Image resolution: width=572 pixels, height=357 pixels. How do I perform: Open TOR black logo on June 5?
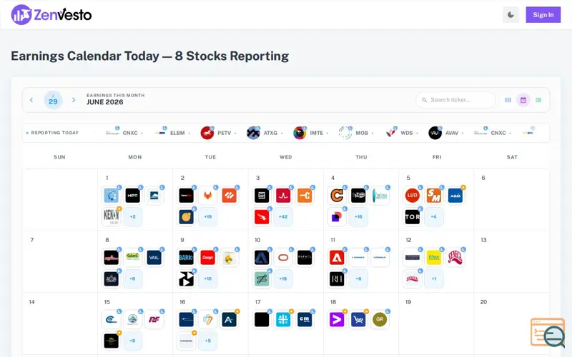click(413, 217)
